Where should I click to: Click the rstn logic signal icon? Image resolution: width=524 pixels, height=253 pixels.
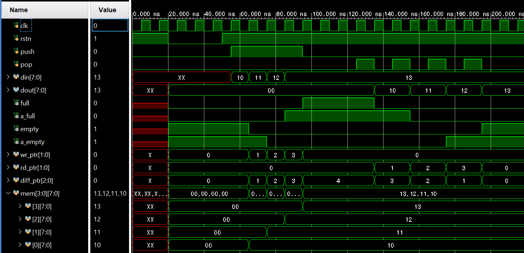click(16, 38)
